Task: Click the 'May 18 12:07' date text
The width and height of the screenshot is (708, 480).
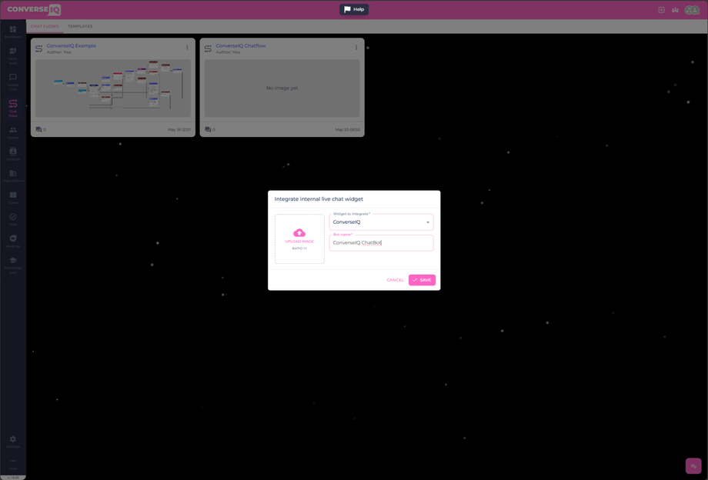Action: (x=179, y=129)
